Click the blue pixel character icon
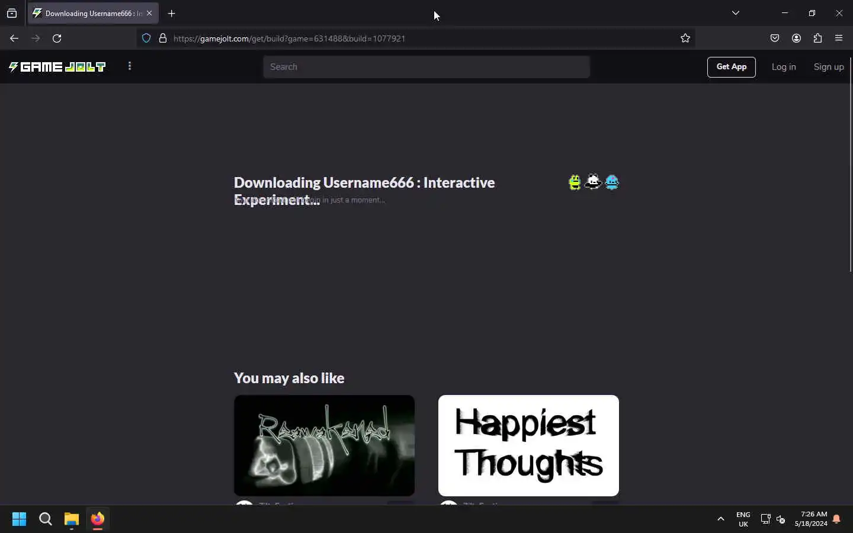The width and height of the screenshot is (853, 533). (x=612, y=182)
